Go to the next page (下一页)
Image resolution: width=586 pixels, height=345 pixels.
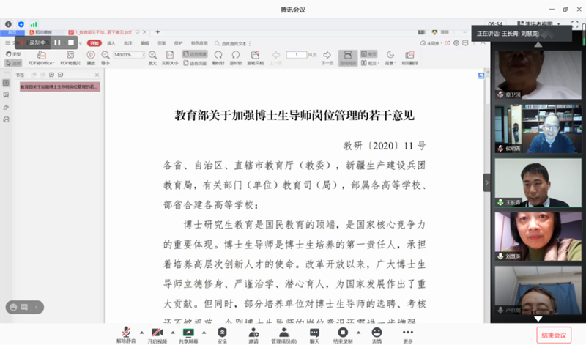coord(327,59)
